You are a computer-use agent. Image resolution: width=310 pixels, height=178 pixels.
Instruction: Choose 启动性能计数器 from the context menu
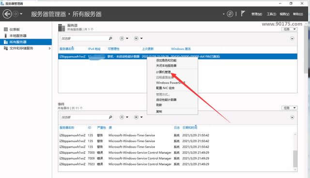[x=166, y=100]
